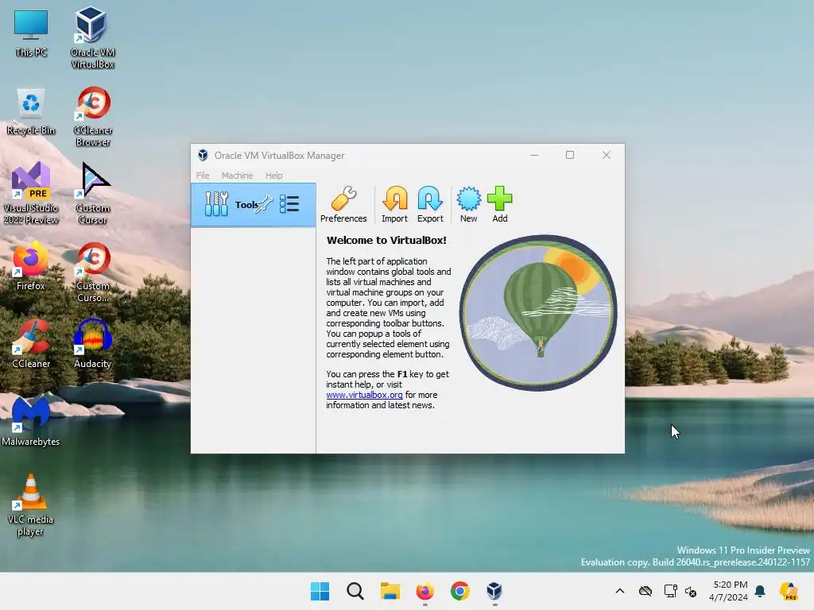Switch to Firefox on the taskbar

(424, 591)
